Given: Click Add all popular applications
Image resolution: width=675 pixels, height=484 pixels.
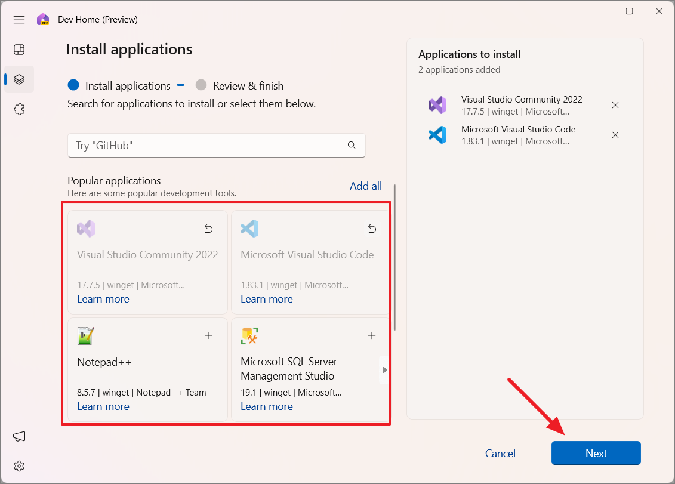Looking at the screenshot, I should tap(366, 186).
